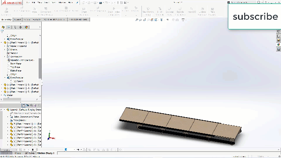Click the feature tree vertical scrollbar
Image resolution: width=281 pixels, height=158 pixels.
coord(40,68)
